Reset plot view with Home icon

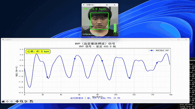(x=3, y=101)
